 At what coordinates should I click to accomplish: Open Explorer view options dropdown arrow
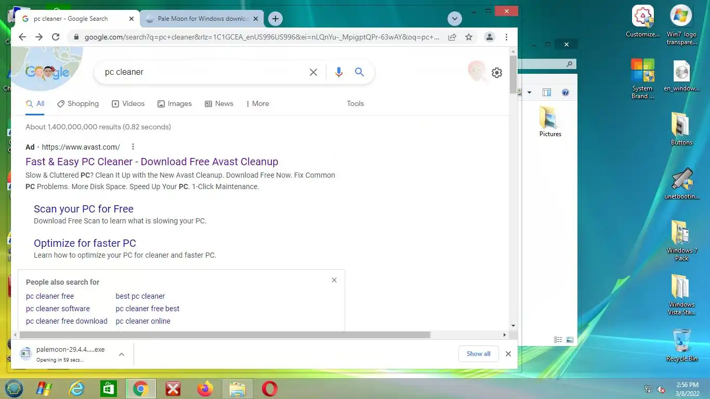pos(529,92)
